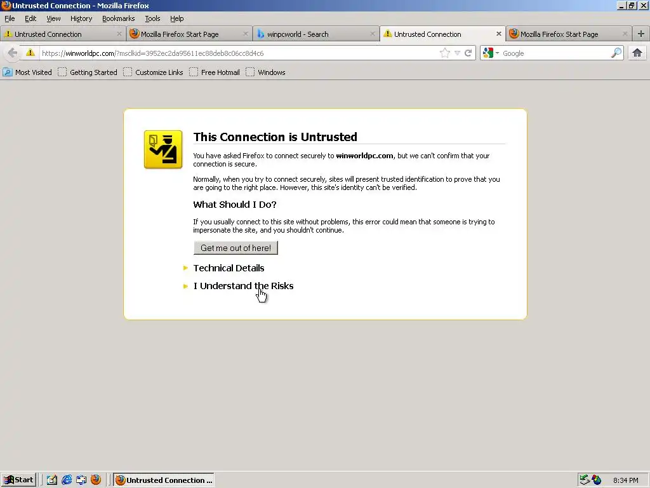This screenshot has height=488, width=650.
Task: Launch Firefox from the quick launch bar
Action: (x=96, y=480)
